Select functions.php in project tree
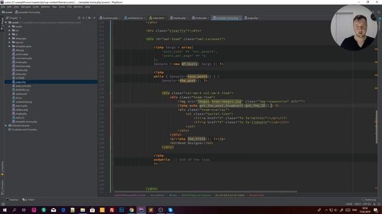The width and height of the screenshot is (382, 214). tap(23, 66)
